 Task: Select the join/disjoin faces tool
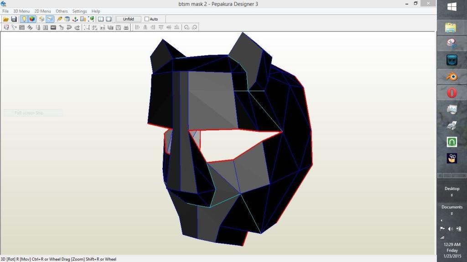coord(22,27)
